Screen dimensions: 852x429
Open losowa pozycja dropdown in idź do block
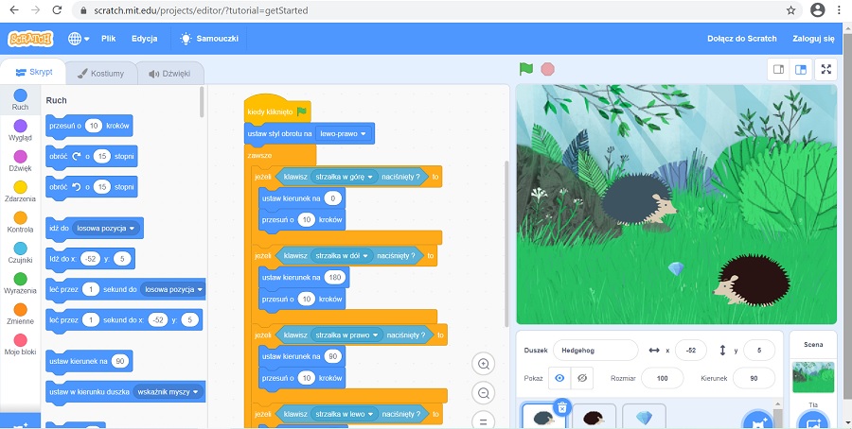(106, 229)
